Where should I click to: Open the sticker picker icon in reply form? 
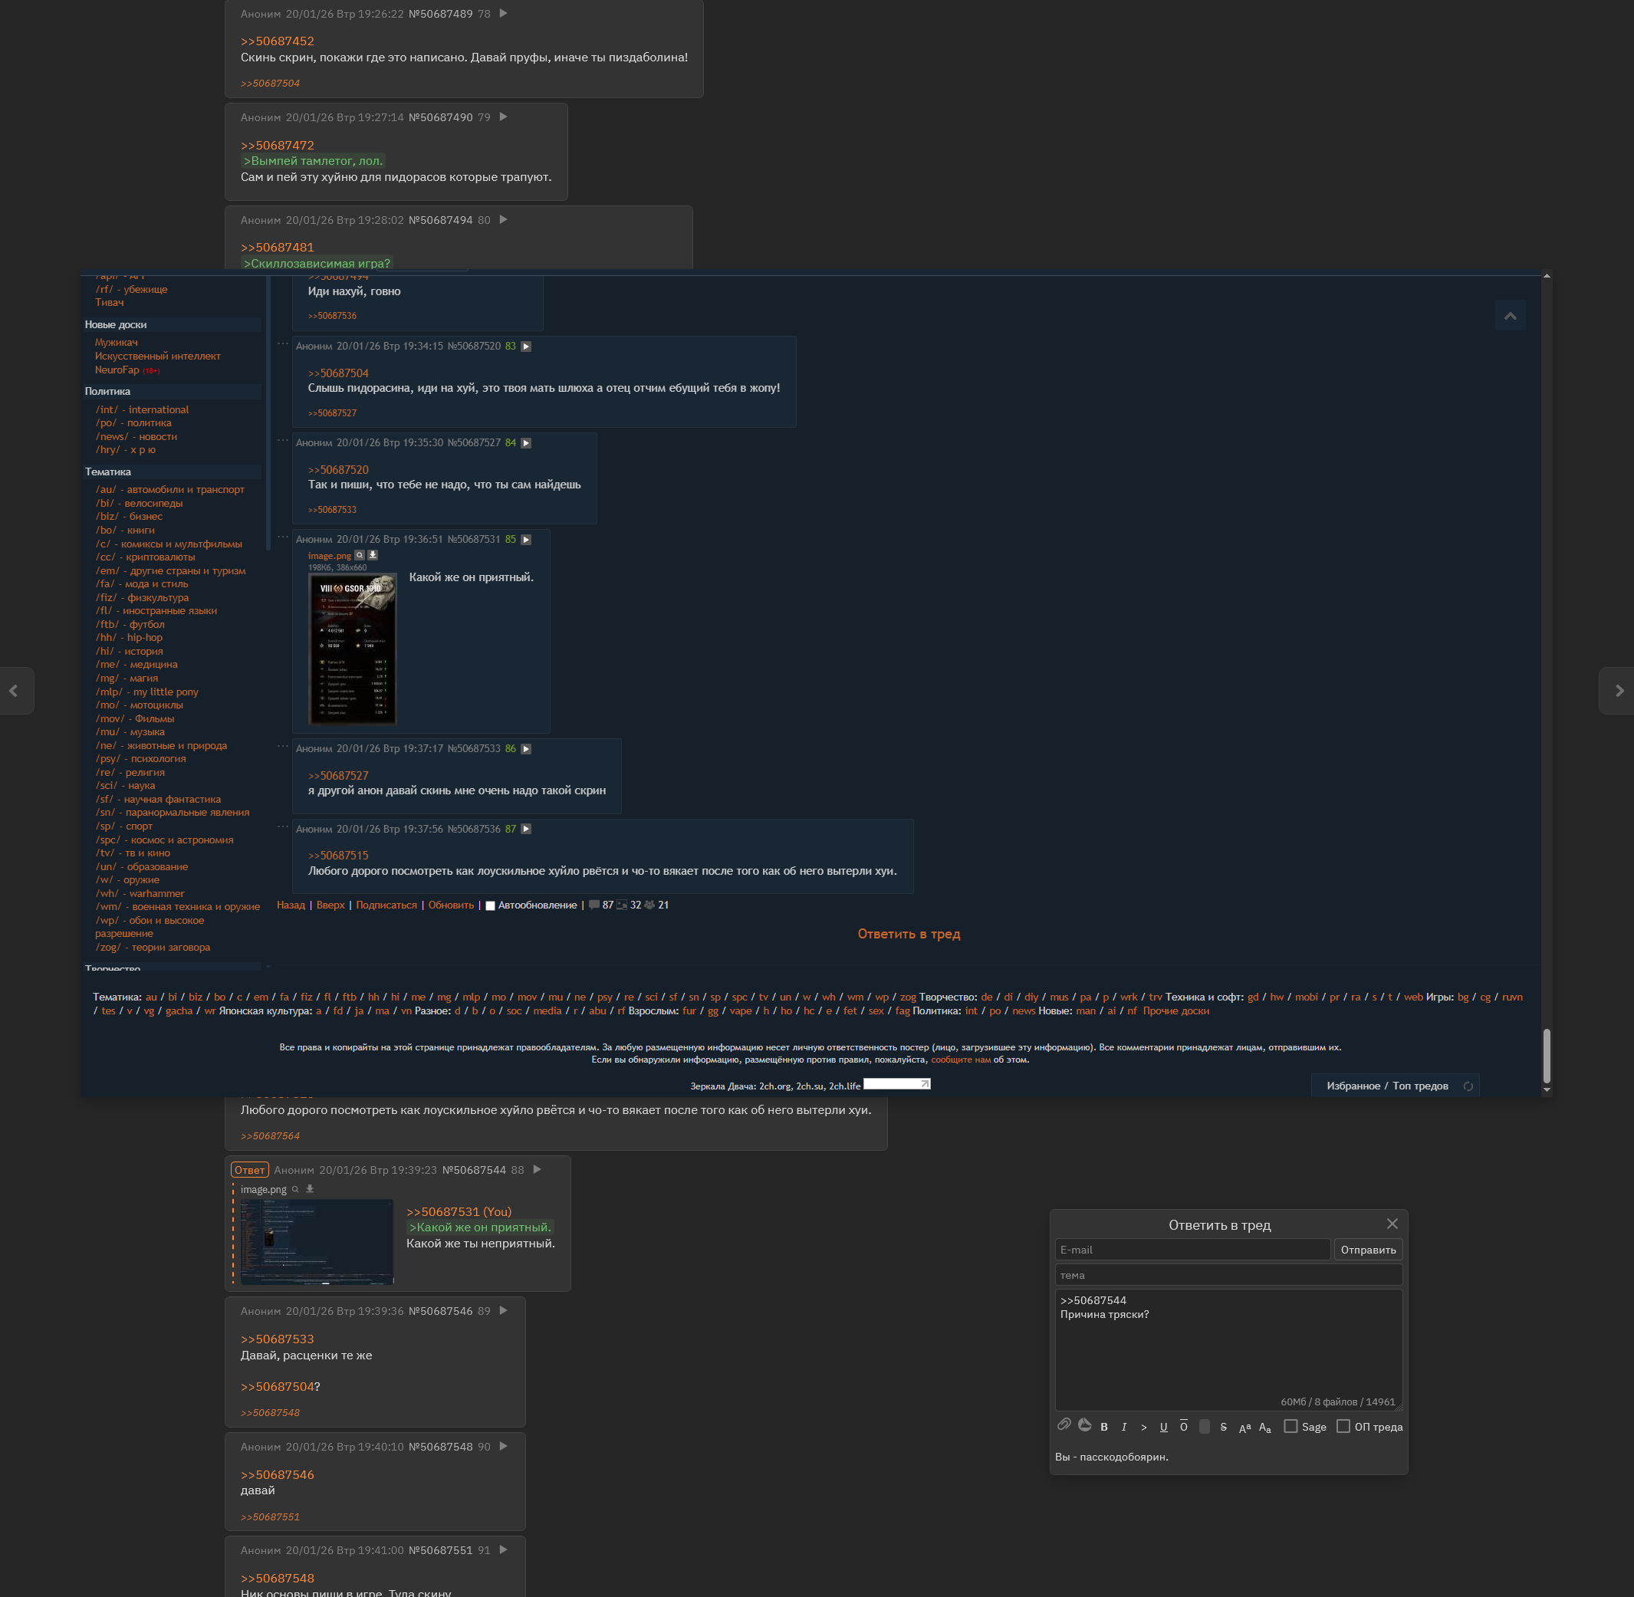[x=1084, y=1425]
